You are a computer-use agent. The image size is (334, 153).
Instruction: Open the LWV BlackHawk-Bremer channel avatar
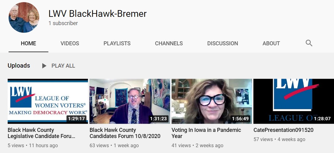click(x=24, y=17)
